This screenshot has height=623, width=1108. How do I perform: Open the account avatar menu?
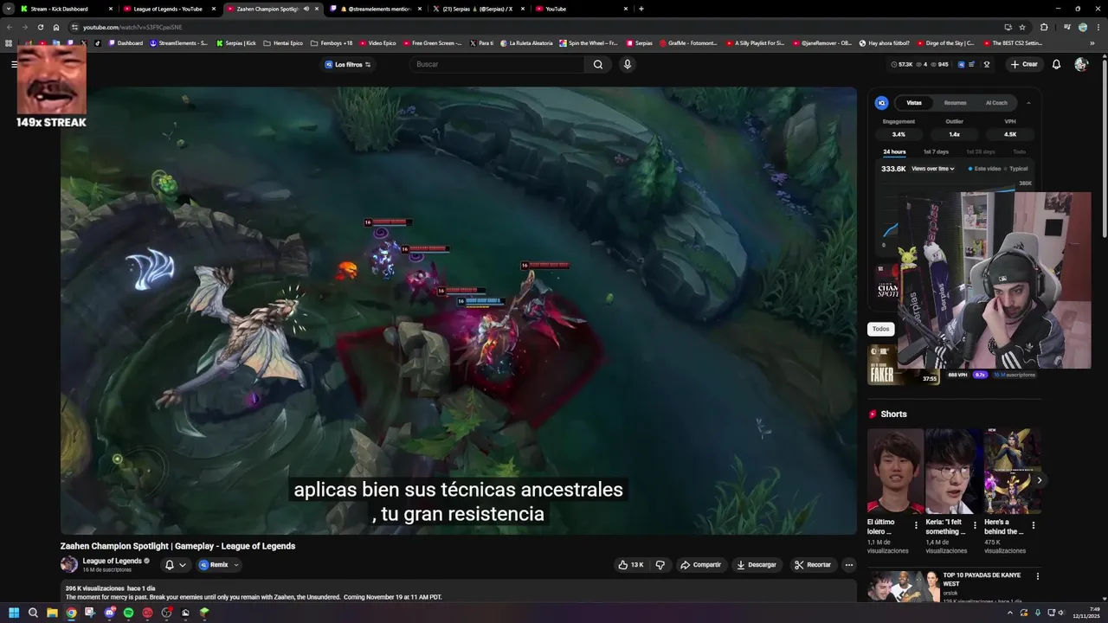click(x=1080, y=64)
